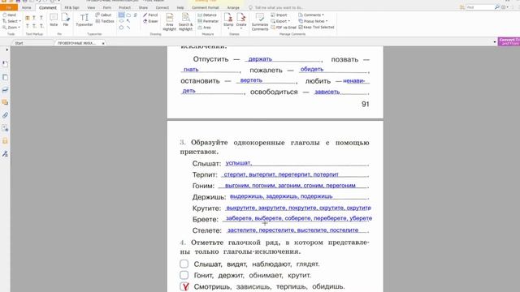Image resolution: width=520 pixels, height=292 pixels.
Task: Attach a File as comment
Action: pyautogui.click(x=66, y=19)
